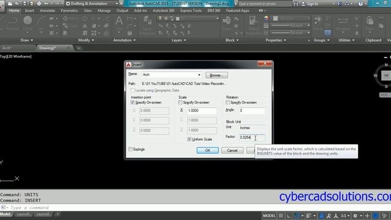Toggle the blue isolate objects button in status bar
Image resolution: width=391 pixels, height=220 pixels.
click(x=375, y=216)
